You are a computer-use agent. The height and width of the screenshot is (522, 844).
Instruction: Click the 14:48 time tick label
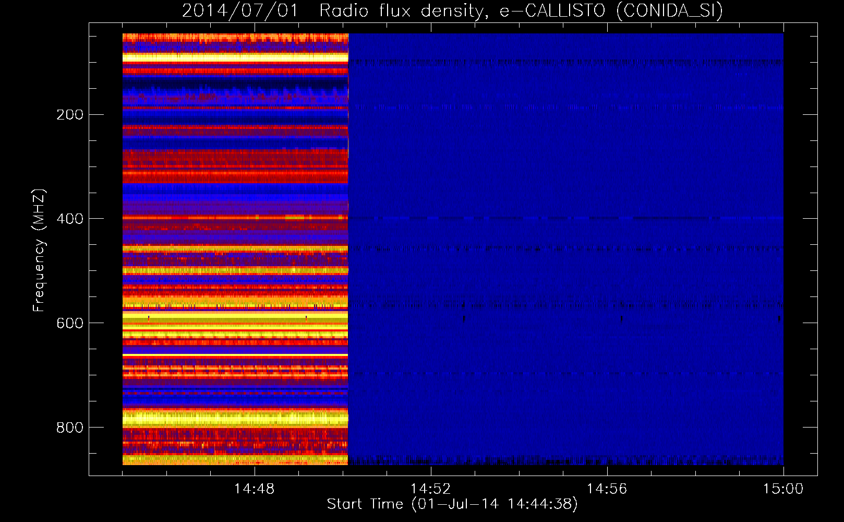click(x=254, y=489)
